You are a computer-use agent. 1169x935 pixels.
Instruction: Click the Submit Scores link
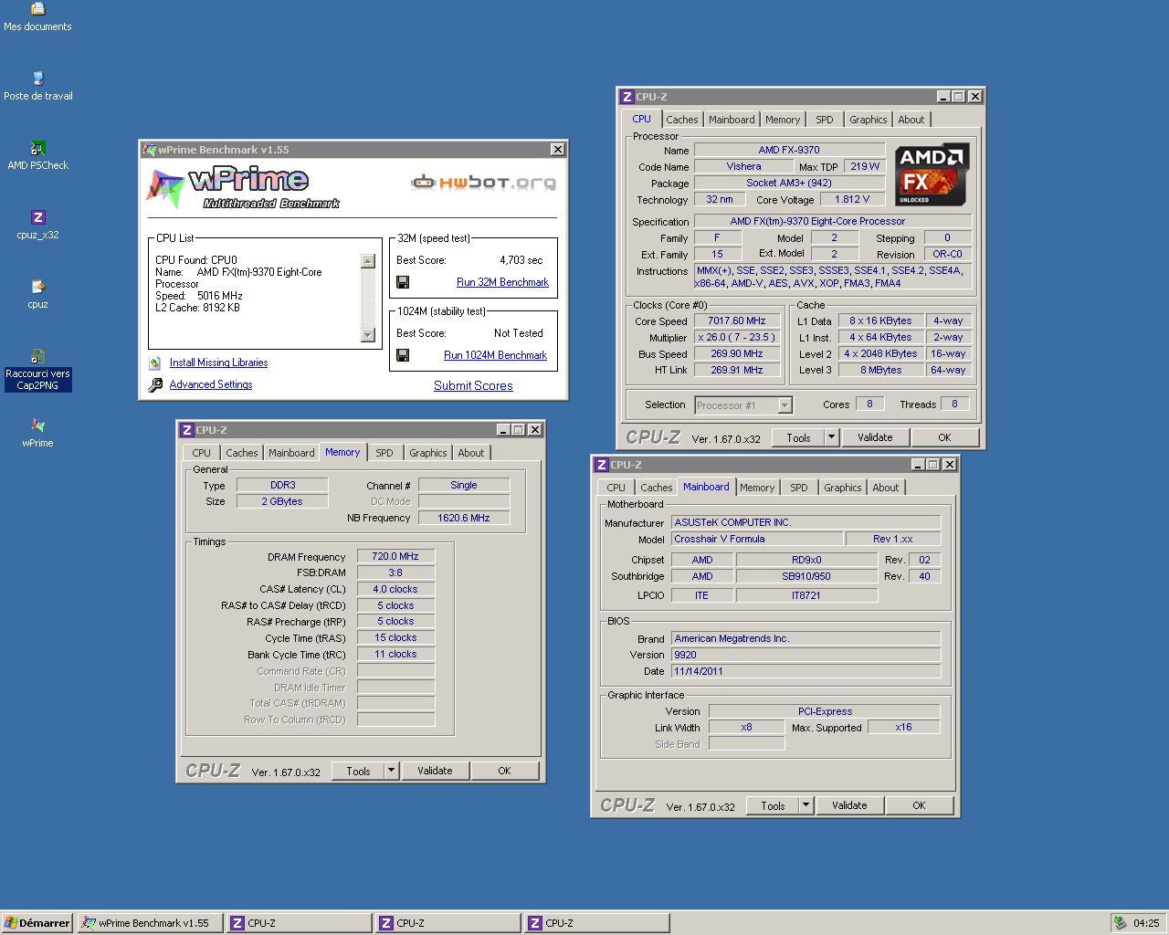473,386
